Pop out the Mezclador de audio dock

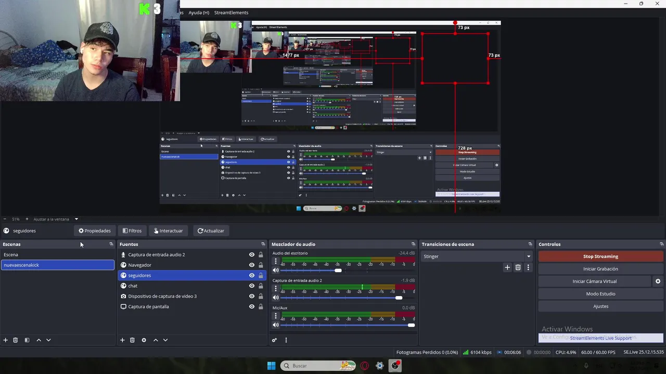413,244
